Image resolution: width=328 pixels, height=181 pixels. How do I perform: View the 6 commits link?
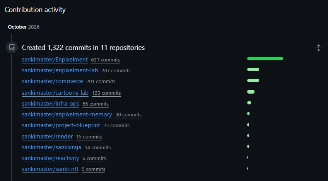point(94,159)
